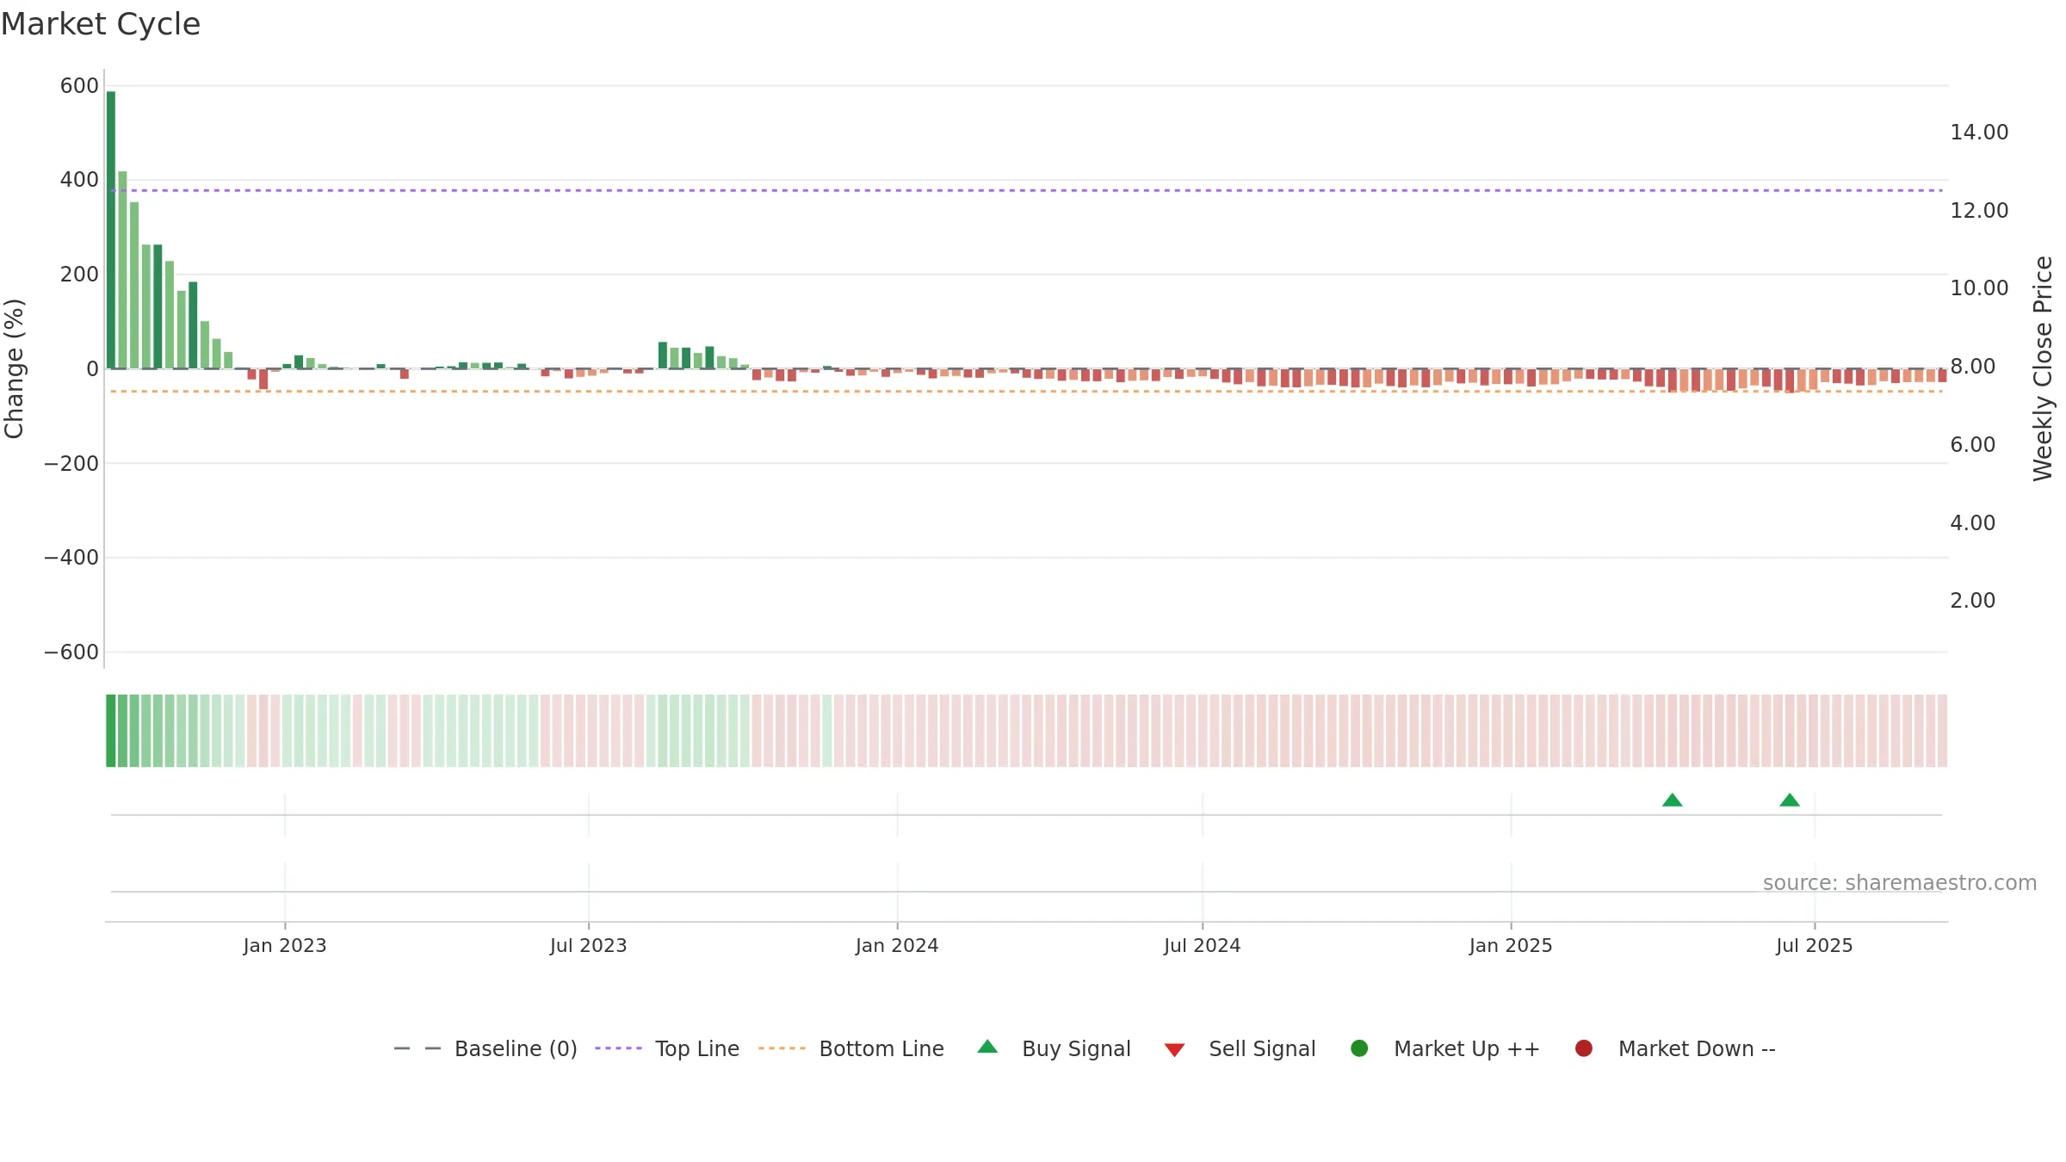
Task: Click the −200 left axis tick label
Action: point(71,464)
